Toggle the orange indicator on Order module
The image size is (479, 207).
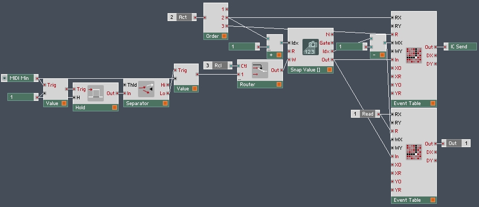pyautogui.click(x=224, y=36)
